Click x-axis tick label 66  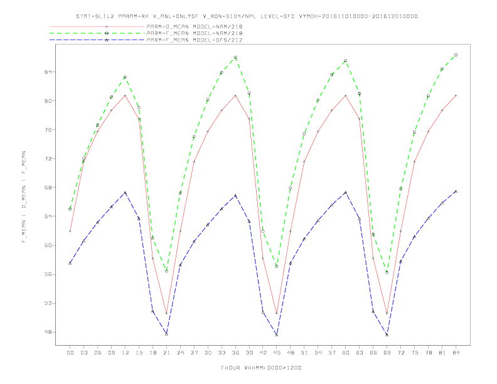(373, 353)
